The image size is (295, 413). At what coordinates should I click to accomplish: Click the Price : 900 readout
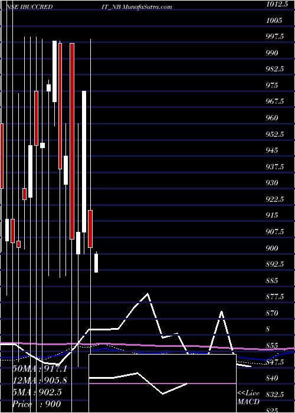click(x=37, y=404)
